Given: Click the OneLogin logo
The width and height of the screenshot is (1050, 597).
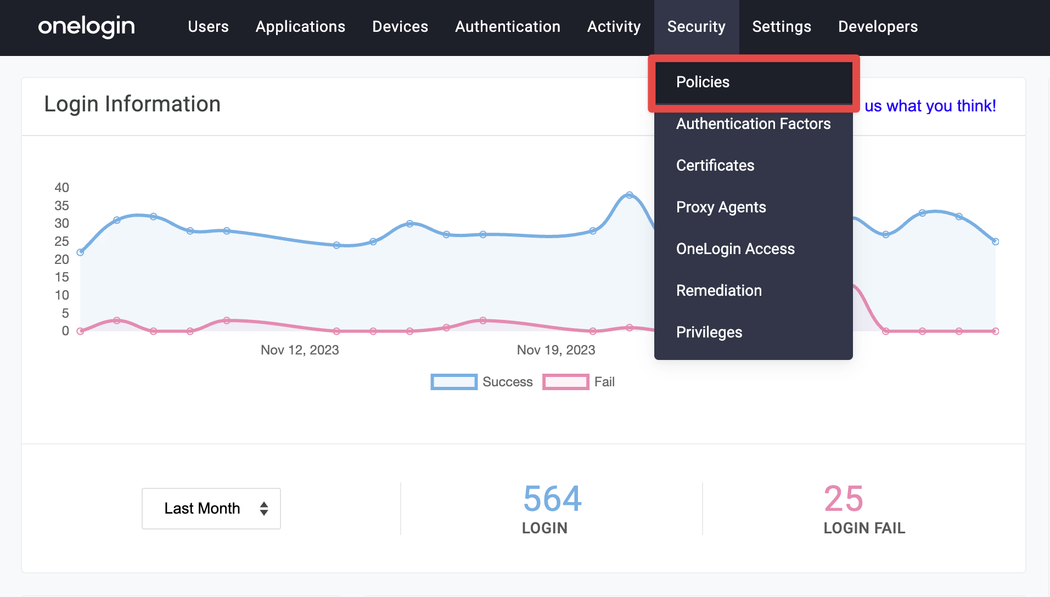Looking at the screenshot, I should tap(86, 26).
